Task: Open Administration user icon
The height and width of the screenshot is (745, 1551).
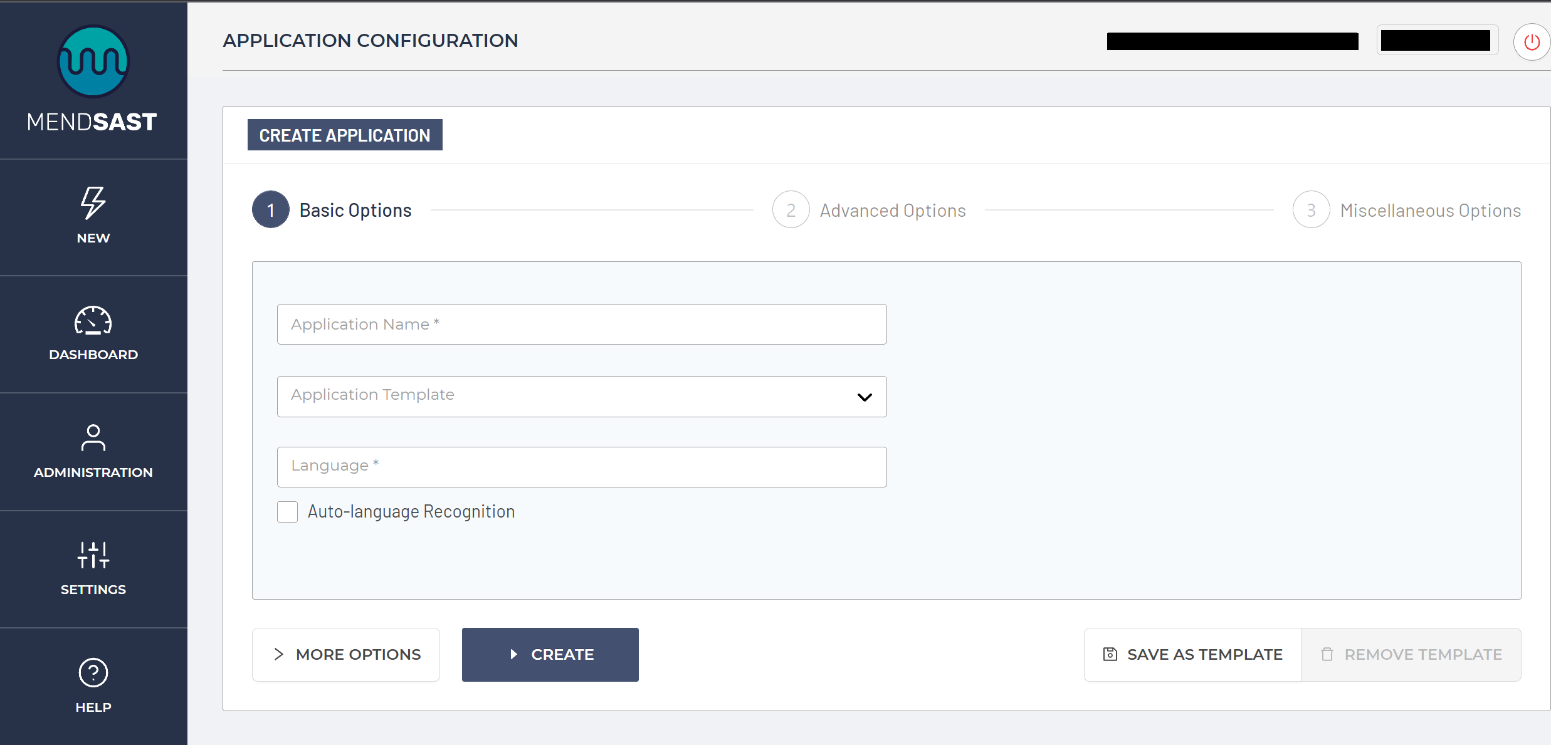Action: click(x=93, y=438)
